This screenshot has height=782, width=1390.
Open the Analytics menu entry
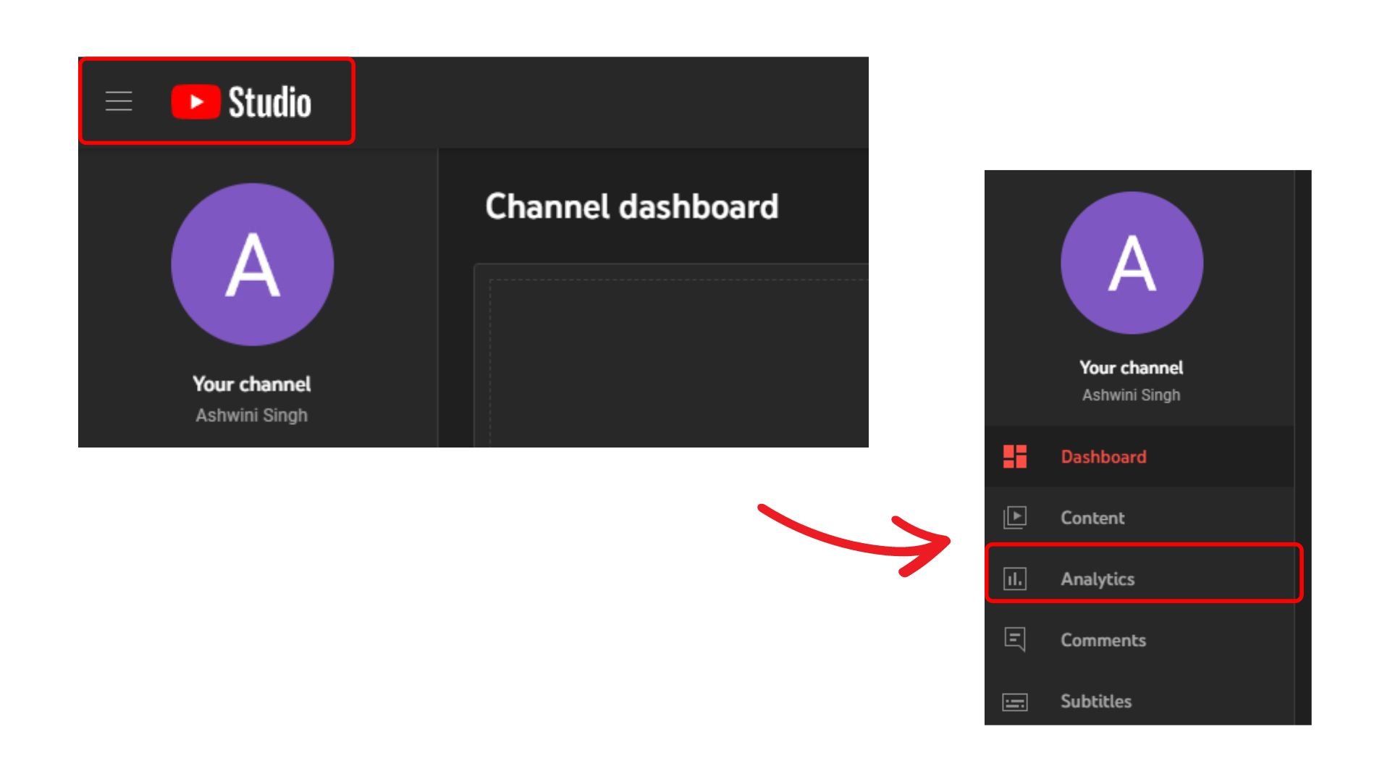tap(1098, 579)
